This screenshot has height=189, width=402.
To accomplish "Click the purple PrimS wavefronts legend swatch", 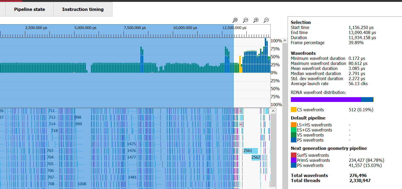I will 294,160.
